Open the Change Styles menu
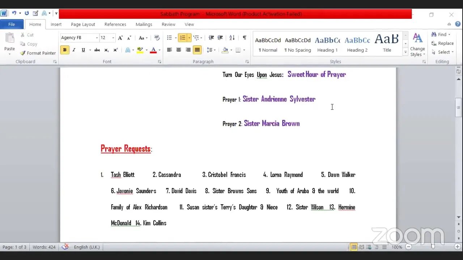 pyautogui.click(x=417, y=45)
